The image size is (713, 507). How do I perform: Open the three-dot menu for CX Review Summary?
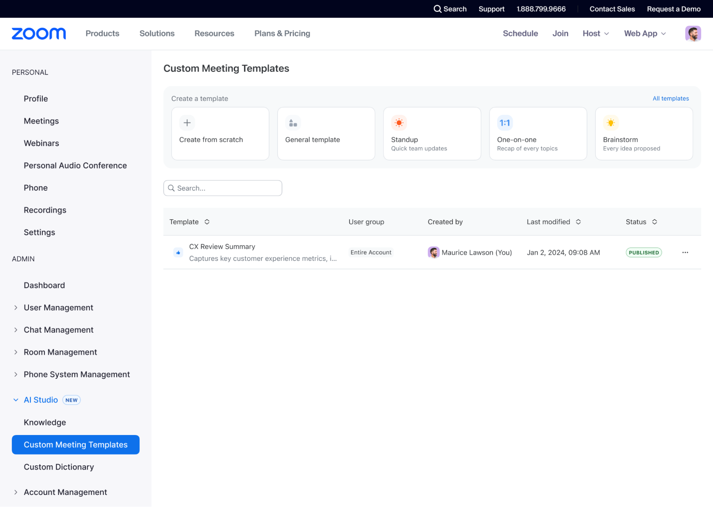pyautogui.click(x=685, y=252)
